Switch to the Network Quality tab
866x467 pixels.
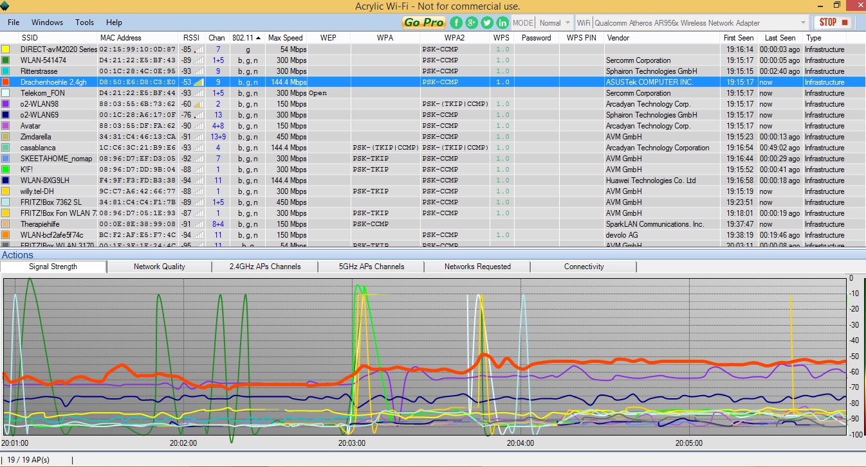point(159,267)
